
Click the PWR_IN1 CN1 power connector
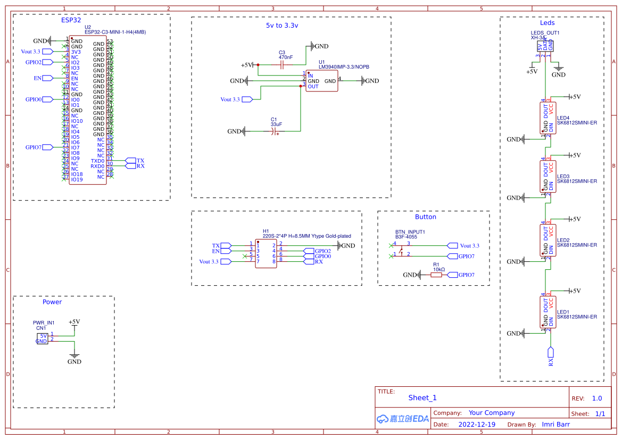42,338
